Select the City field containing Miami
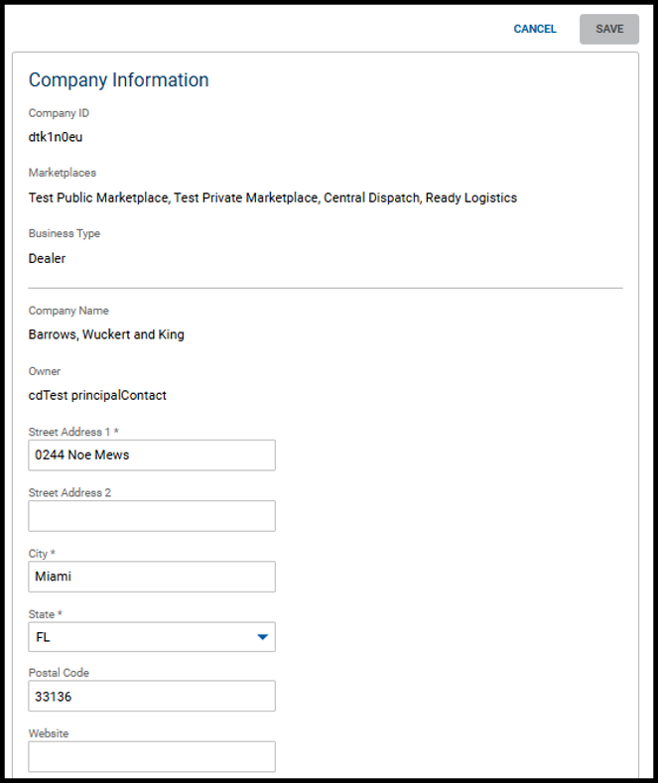658x783 pixels. coord(152,577)
